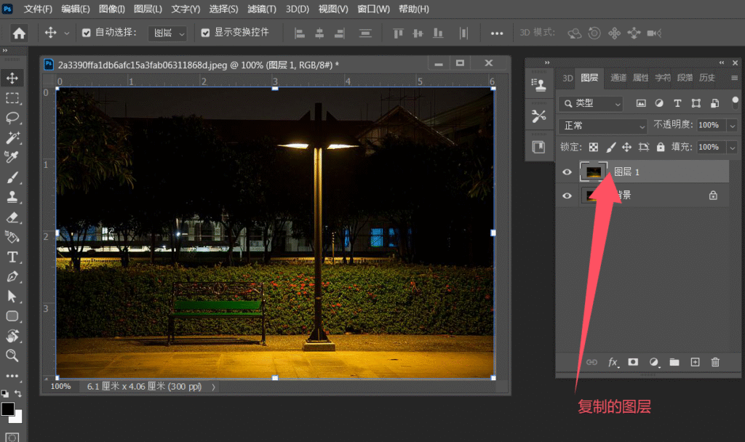Go to the Home screen icon
Image resolution: width=745 pixels, height=442 pixels.
(x=19, y=33)
